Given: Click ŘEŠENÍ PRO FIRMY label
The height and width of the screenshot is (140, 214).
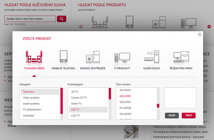Looking at the screenshot, I should click(x=181, y=68).
